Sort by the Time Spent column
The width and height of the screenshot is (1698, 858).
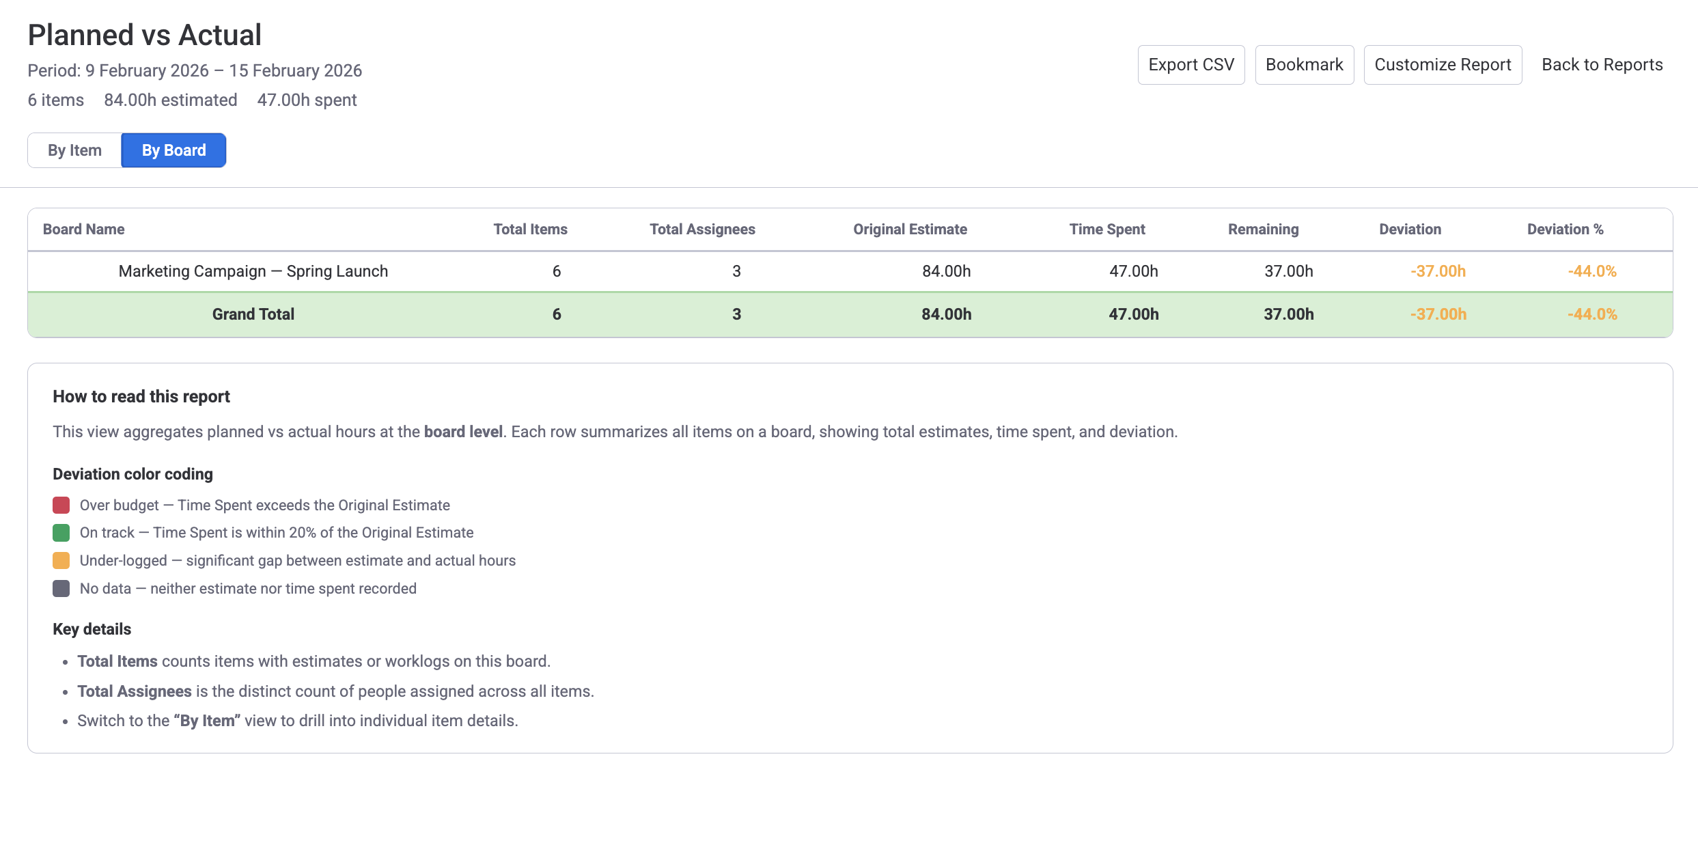coord(1107,229)
